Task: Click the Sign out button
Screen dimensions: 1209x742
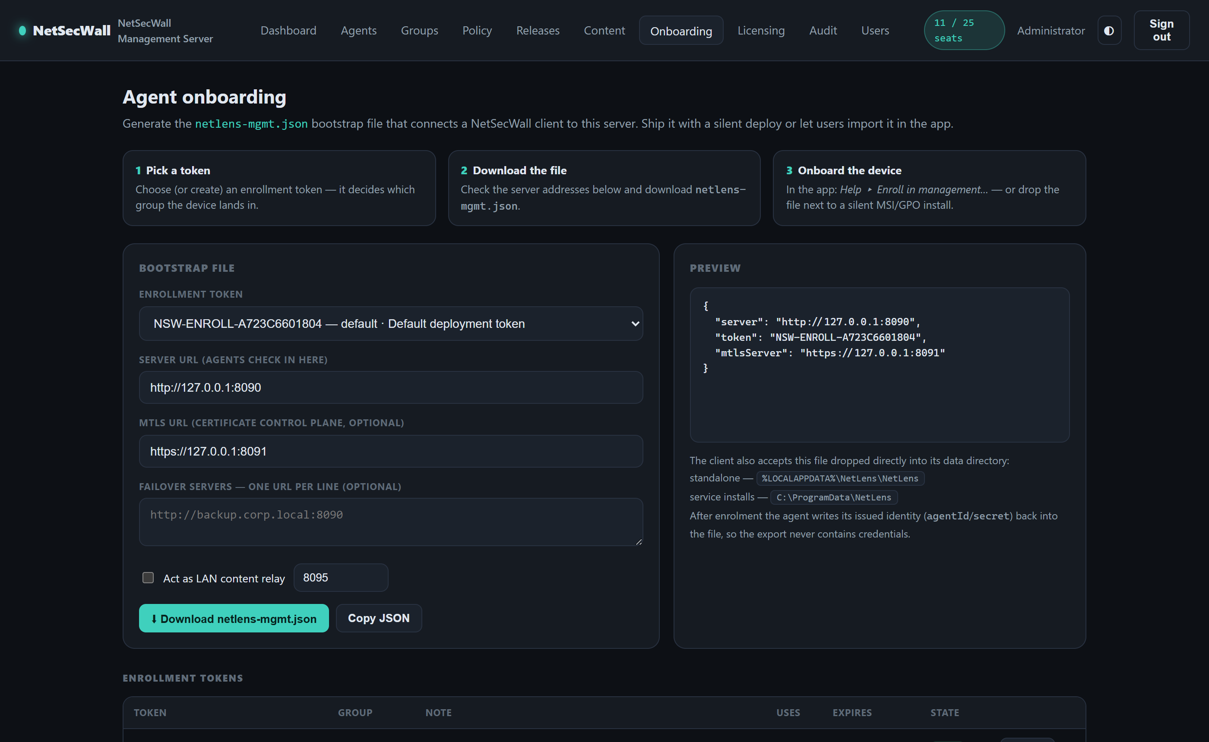Action: pos(1162,31)
